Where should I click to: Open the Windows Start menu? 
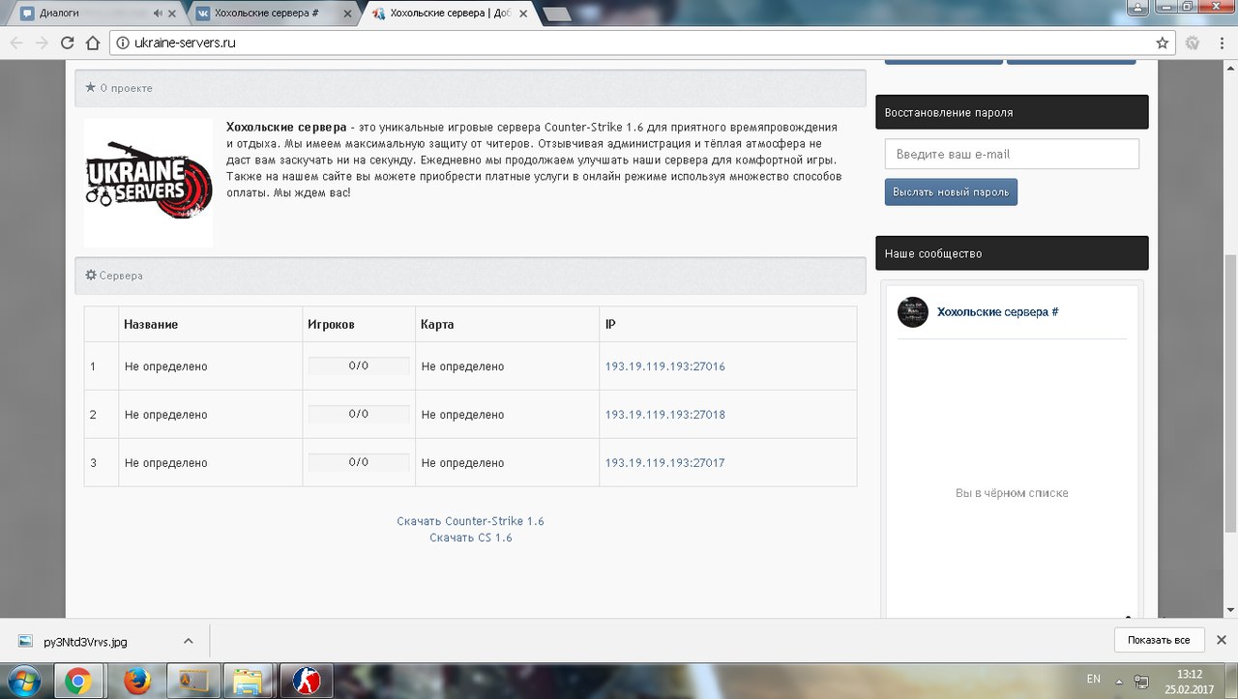point(23,681)
